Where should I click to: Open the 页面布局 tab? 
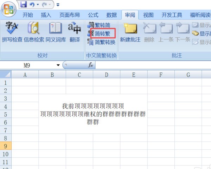(x=70, y=15)
